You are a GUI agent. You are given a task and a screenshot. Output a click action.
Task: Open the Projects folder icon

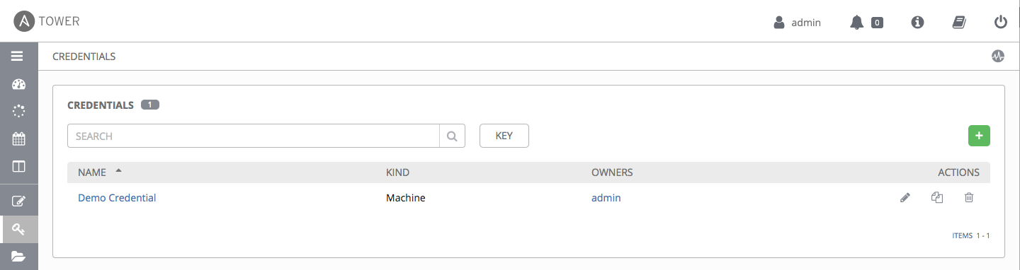tap(18, 256)
